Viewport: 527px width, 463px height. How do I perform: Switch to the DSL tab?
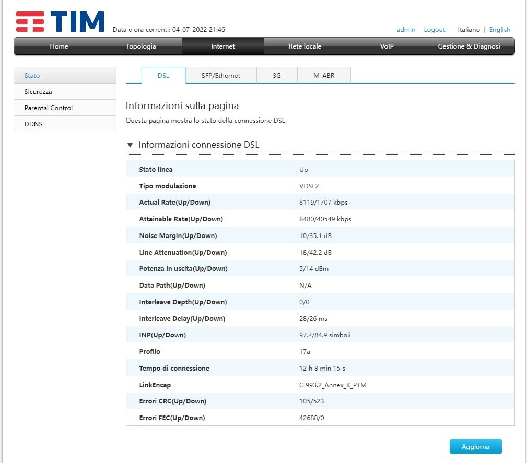tap(163, 75)
